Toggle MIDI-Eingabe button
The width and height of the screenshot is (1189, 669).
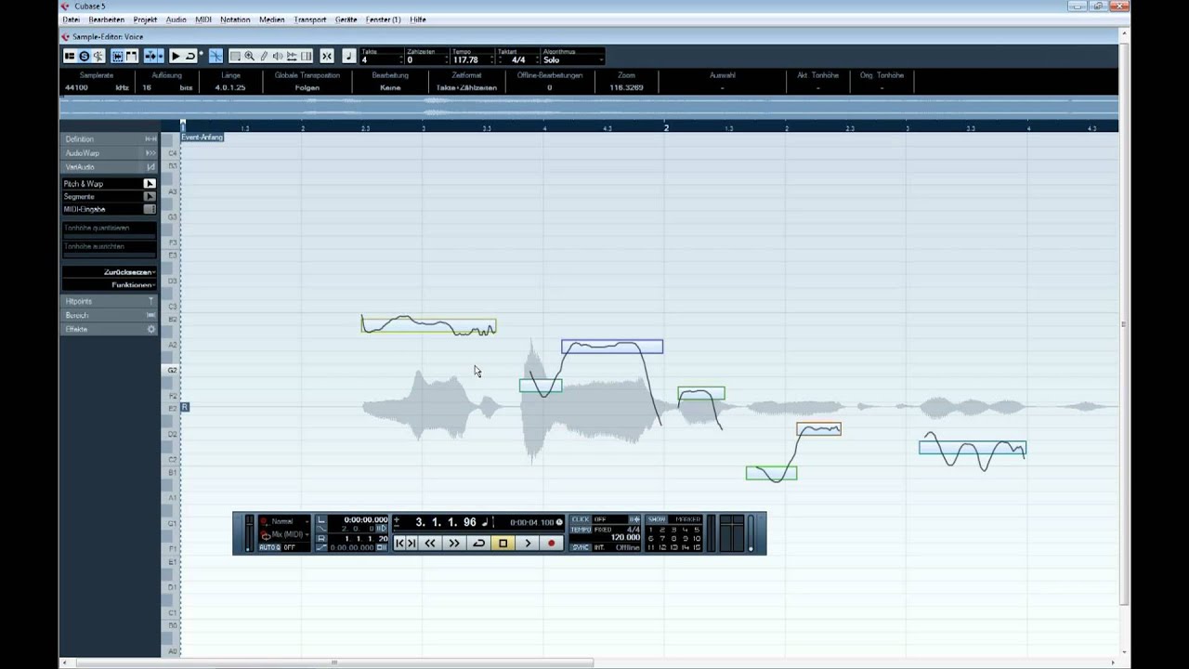(x=150, y=209)
